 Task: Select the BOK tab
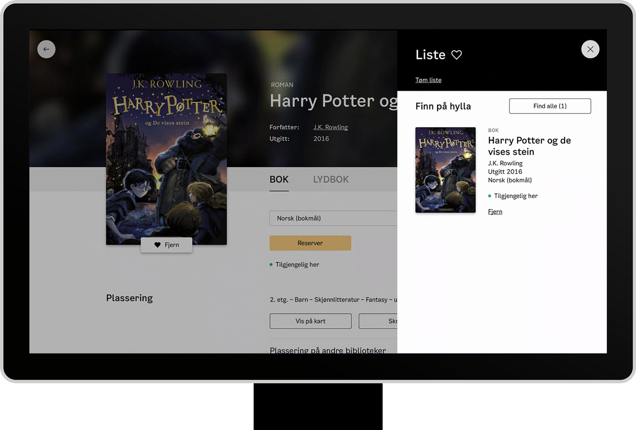pyautogui.click(x=279, y=180)
